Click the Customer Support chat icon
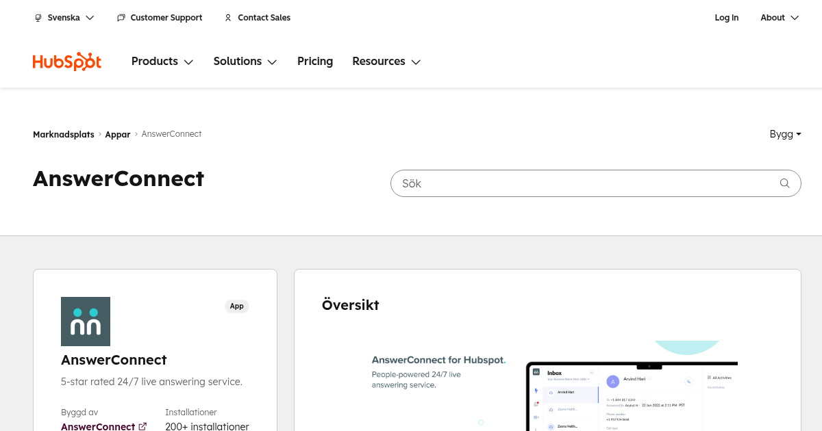Viewport: 822px width, 431px height. tap(121, 18)
